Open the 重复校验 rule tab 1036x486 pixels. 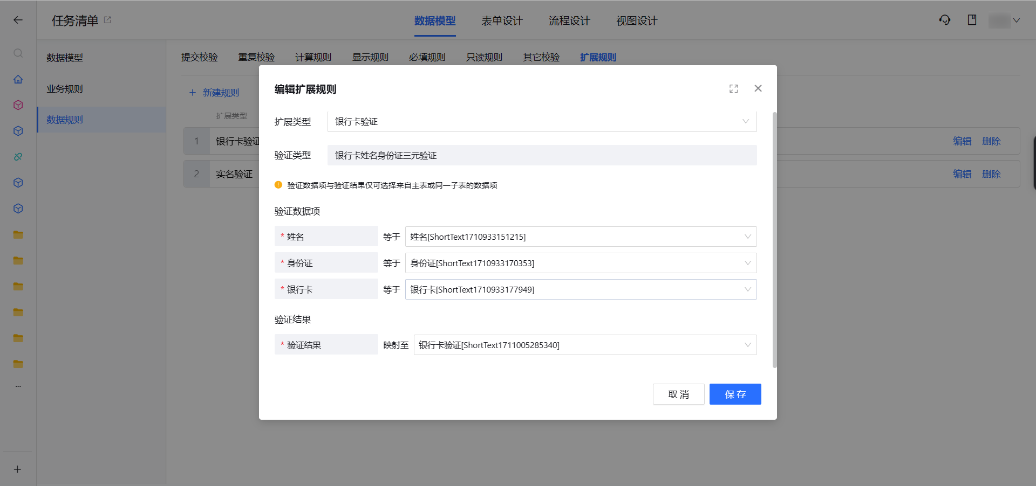257,57
